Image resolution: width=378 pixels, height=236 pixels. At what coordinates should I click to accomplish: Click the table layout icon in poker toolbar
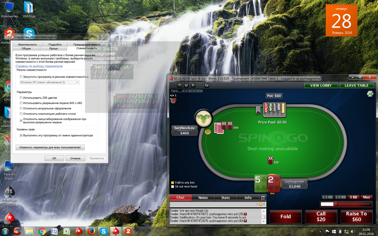click(x=180, y=85)
